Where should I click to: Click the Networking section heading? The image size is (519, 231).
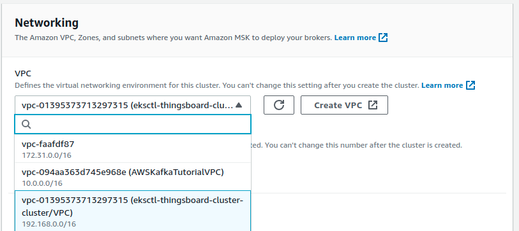[47, 23]
